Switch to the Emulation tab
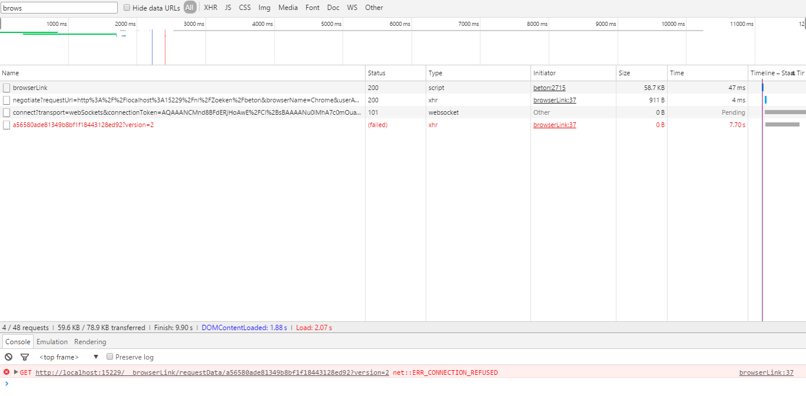Screen dimensions: 806x396 pyautogui.click(x=52, y=341)
